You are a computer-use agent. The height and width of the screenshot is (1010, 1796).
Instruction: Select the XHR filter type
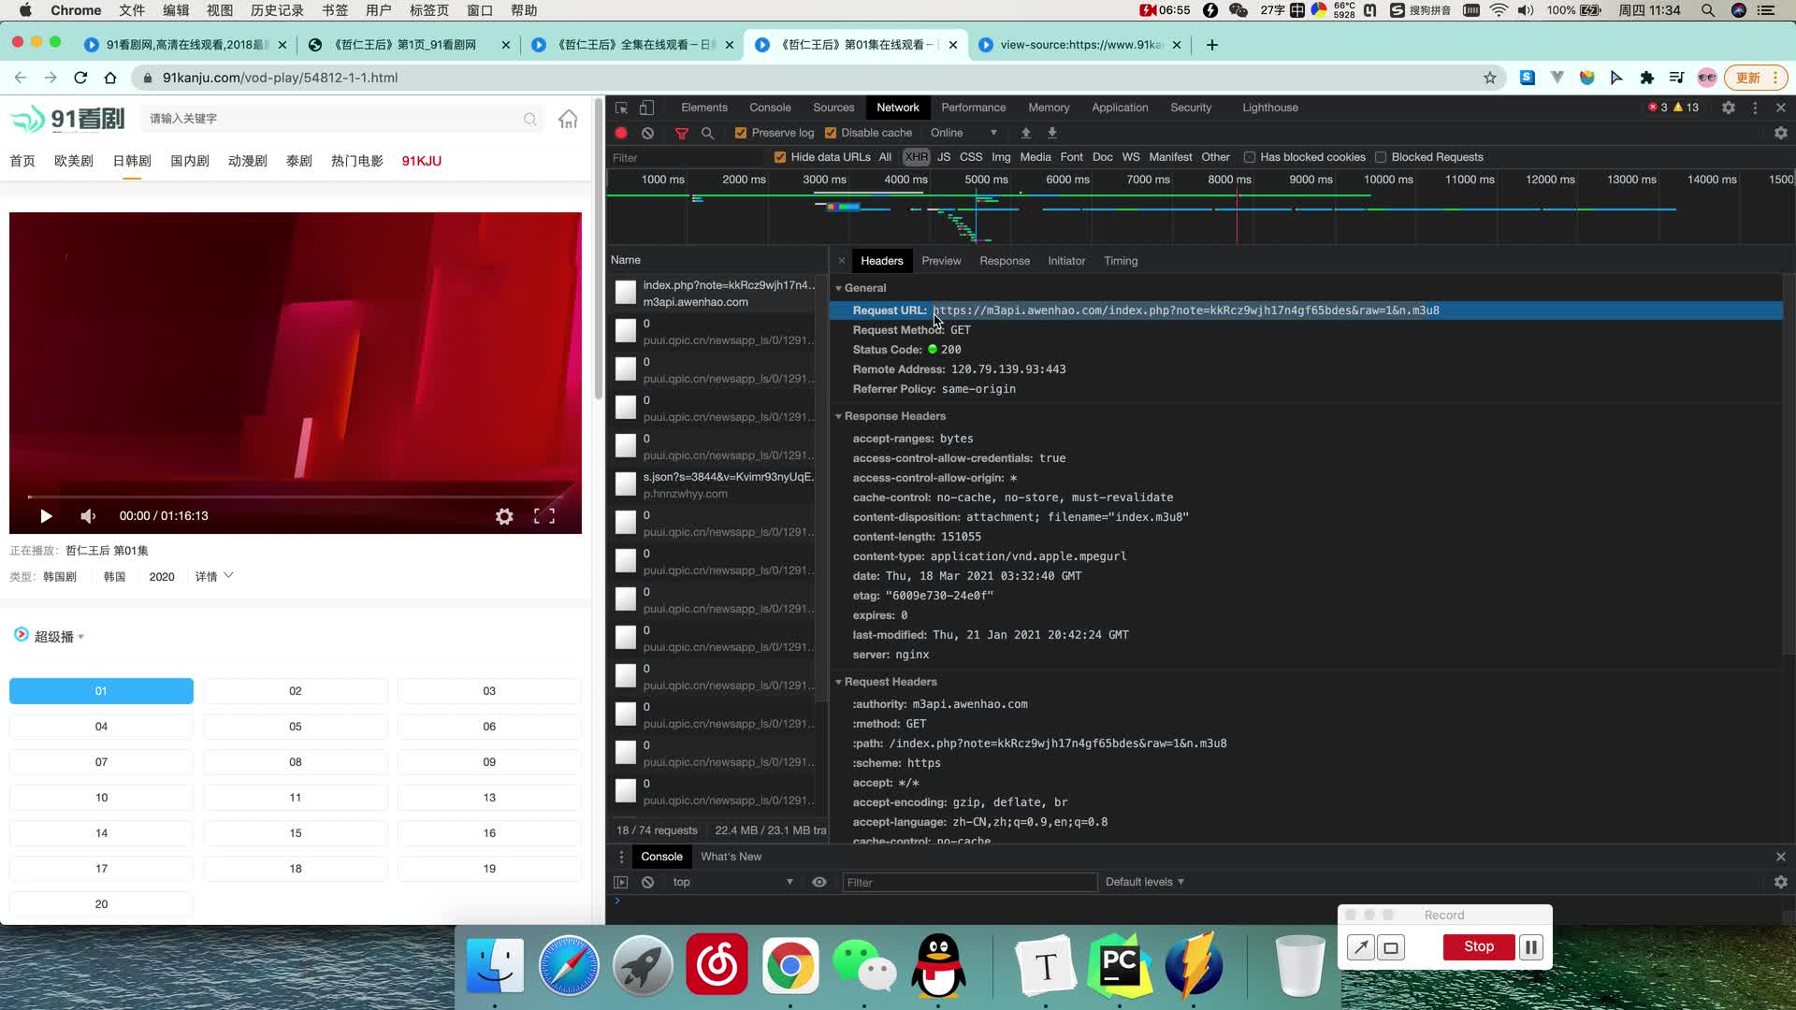[917, 157]
